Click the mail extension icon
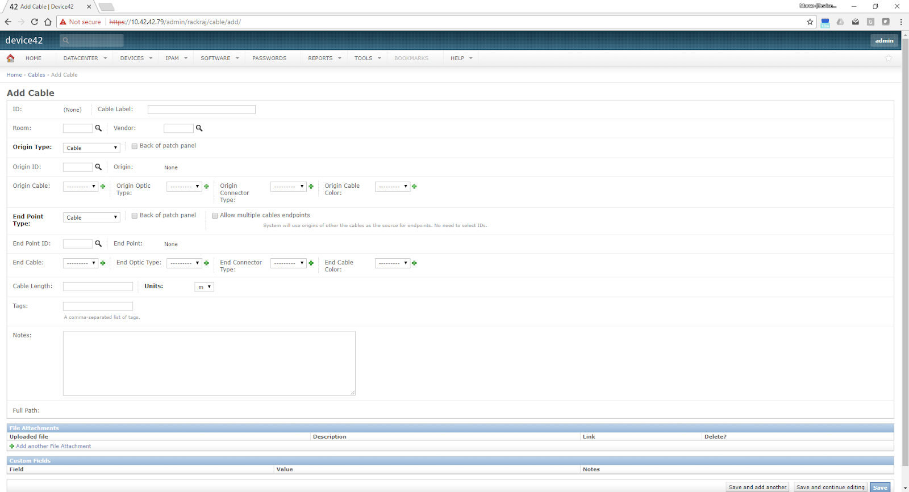909x492 pixels. pyautogui.click(x=856, y=22)
